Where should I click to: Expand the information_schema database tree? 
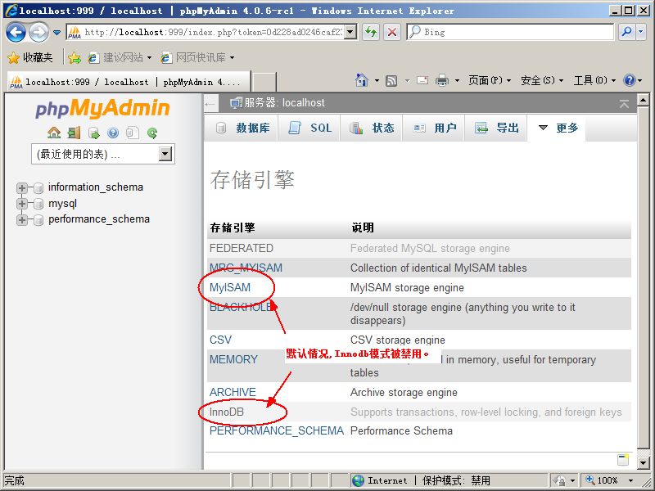point(22,188)
